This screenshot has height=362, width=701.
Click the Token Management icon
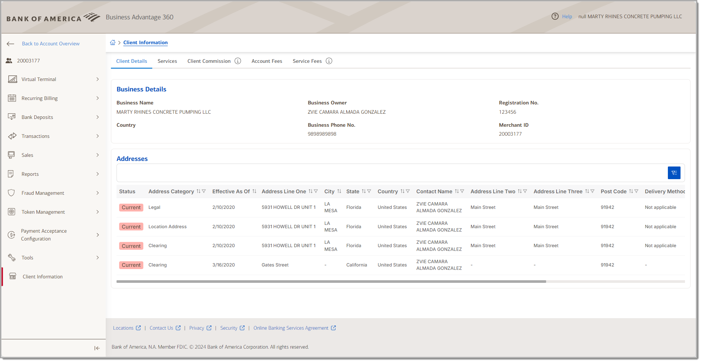click(x=12, y=212)
